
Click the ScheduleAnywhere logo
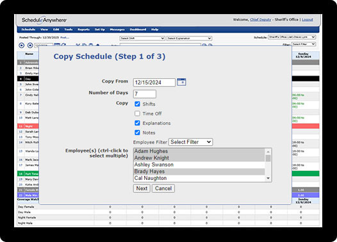click(x=44, y=20)
